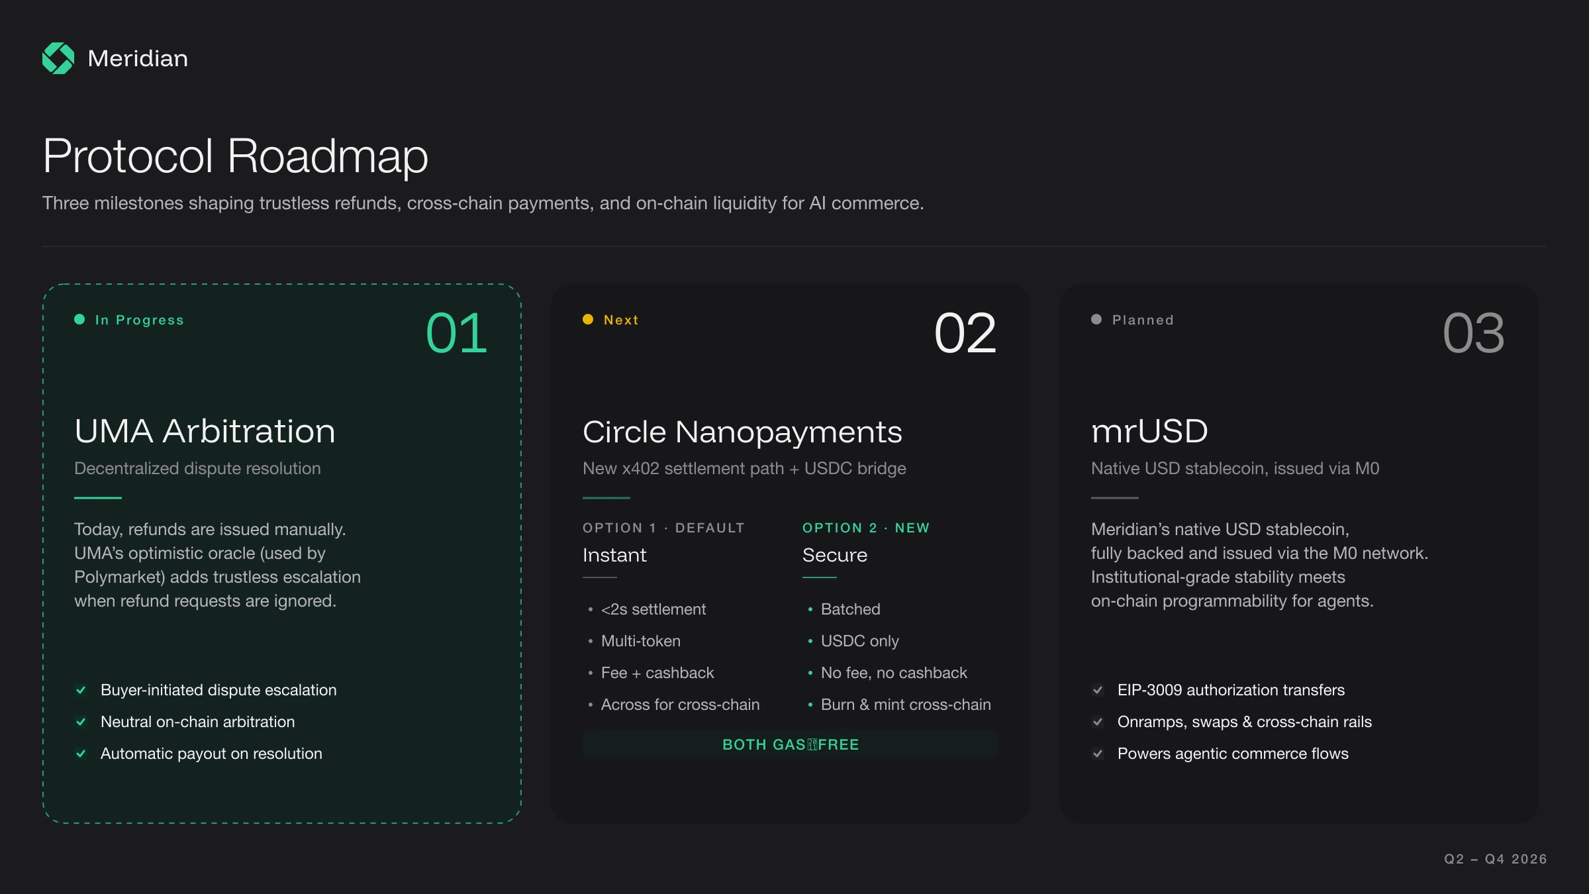The height and width of the screenshot is (894, 1589).
Task: Select the green In Progress status dot
Action: 79,320
